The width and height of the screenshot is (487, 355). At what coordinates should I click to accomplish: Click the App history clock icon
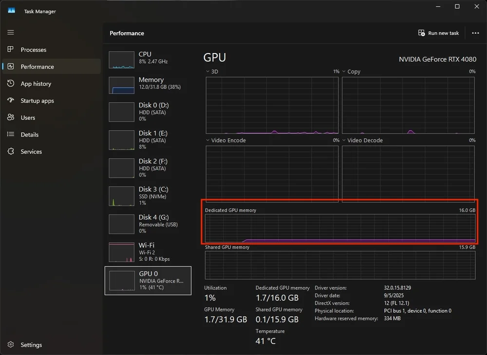(x=11, y=84)
